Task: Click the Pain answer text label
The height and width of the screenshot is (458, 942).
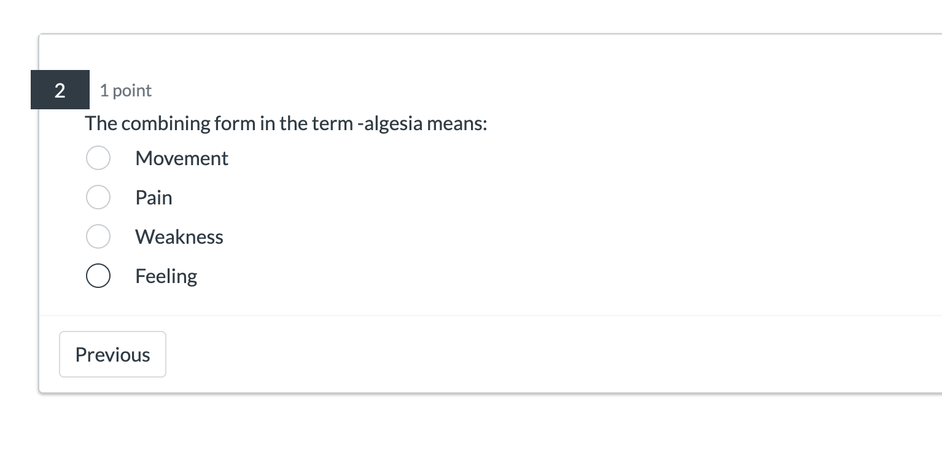Action: click(x=154, y=197)
